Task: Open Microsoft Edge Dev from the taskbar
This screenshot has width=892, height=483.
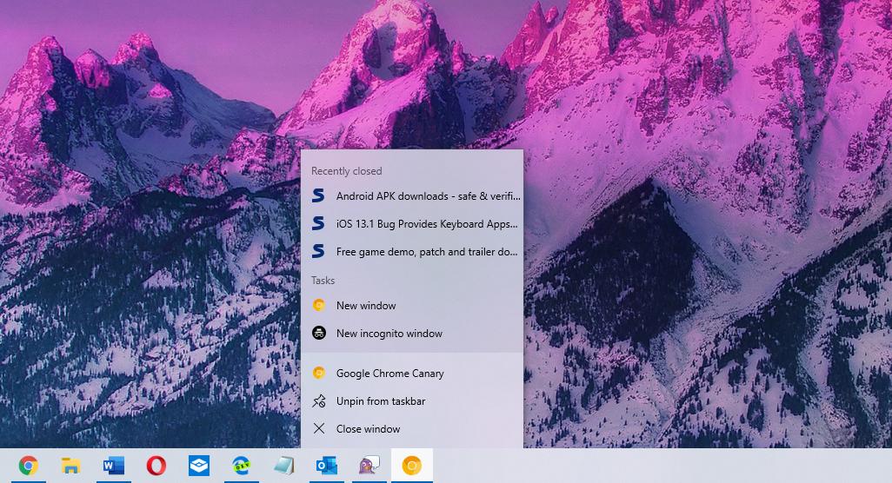Action: (x=241, y=466)
